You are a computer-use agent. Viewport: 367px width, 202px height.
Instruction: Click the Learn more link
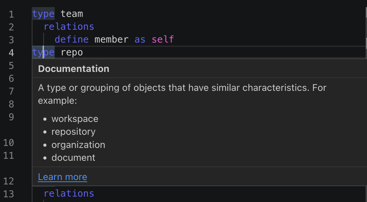(62, 177)
